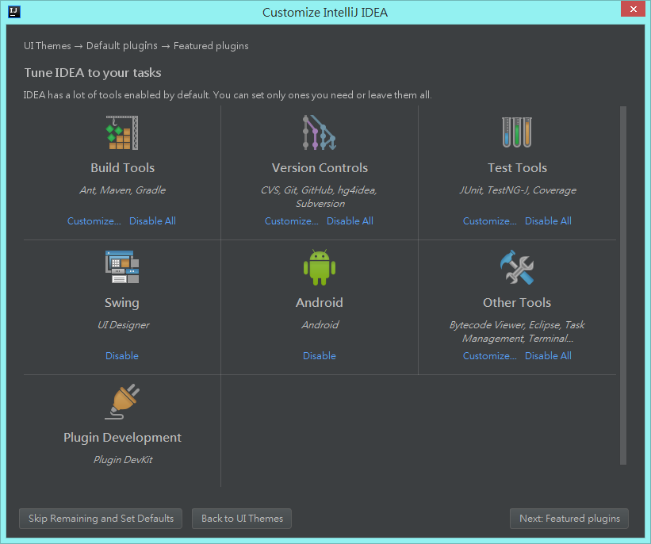Screen dimensions: 651x544
Task: Open Customize link under Build Tools
Action: pos(94,221)
